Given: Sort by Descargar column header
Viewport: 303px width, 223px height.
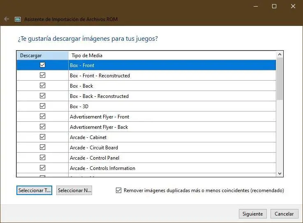Looking at the screenshot, I should pyautogui.click(x=42, y=56).
